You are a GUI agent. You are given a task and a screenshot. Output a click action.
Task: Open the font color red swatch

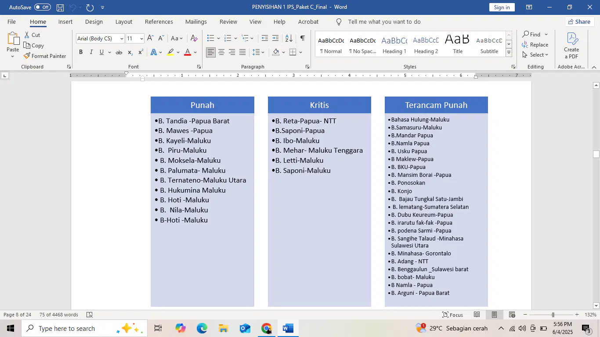188,52
